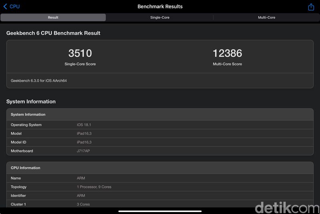320x214 pixels.
Task: Select the Name row value ARM
Action: [x=81, y=178]
